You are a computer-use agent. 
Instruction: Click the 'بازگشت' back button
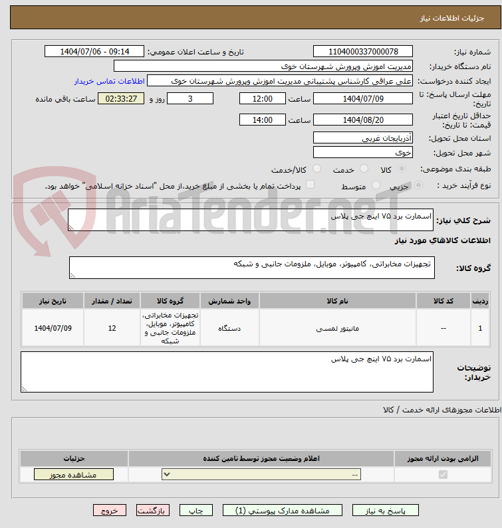tap(153, 511)
